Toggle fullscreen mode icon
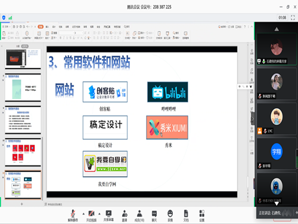This screenshot has height=224, width=298. coord(293,17)
